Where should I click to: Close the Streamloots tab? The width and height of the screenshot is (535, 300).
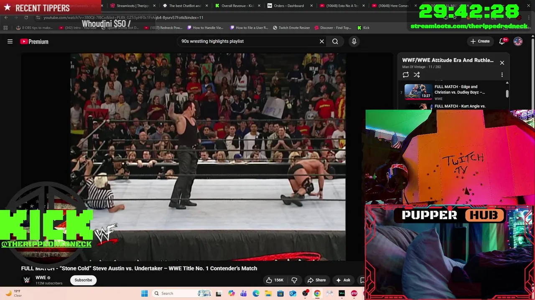coord(155,6)
